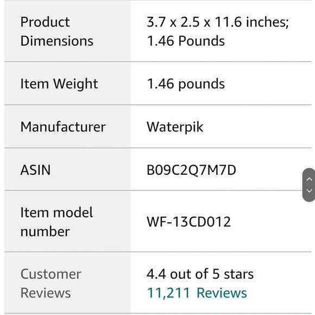The image size is (315, 315).
Task: Click the scroll down chevron arrow
Action: 309,191
